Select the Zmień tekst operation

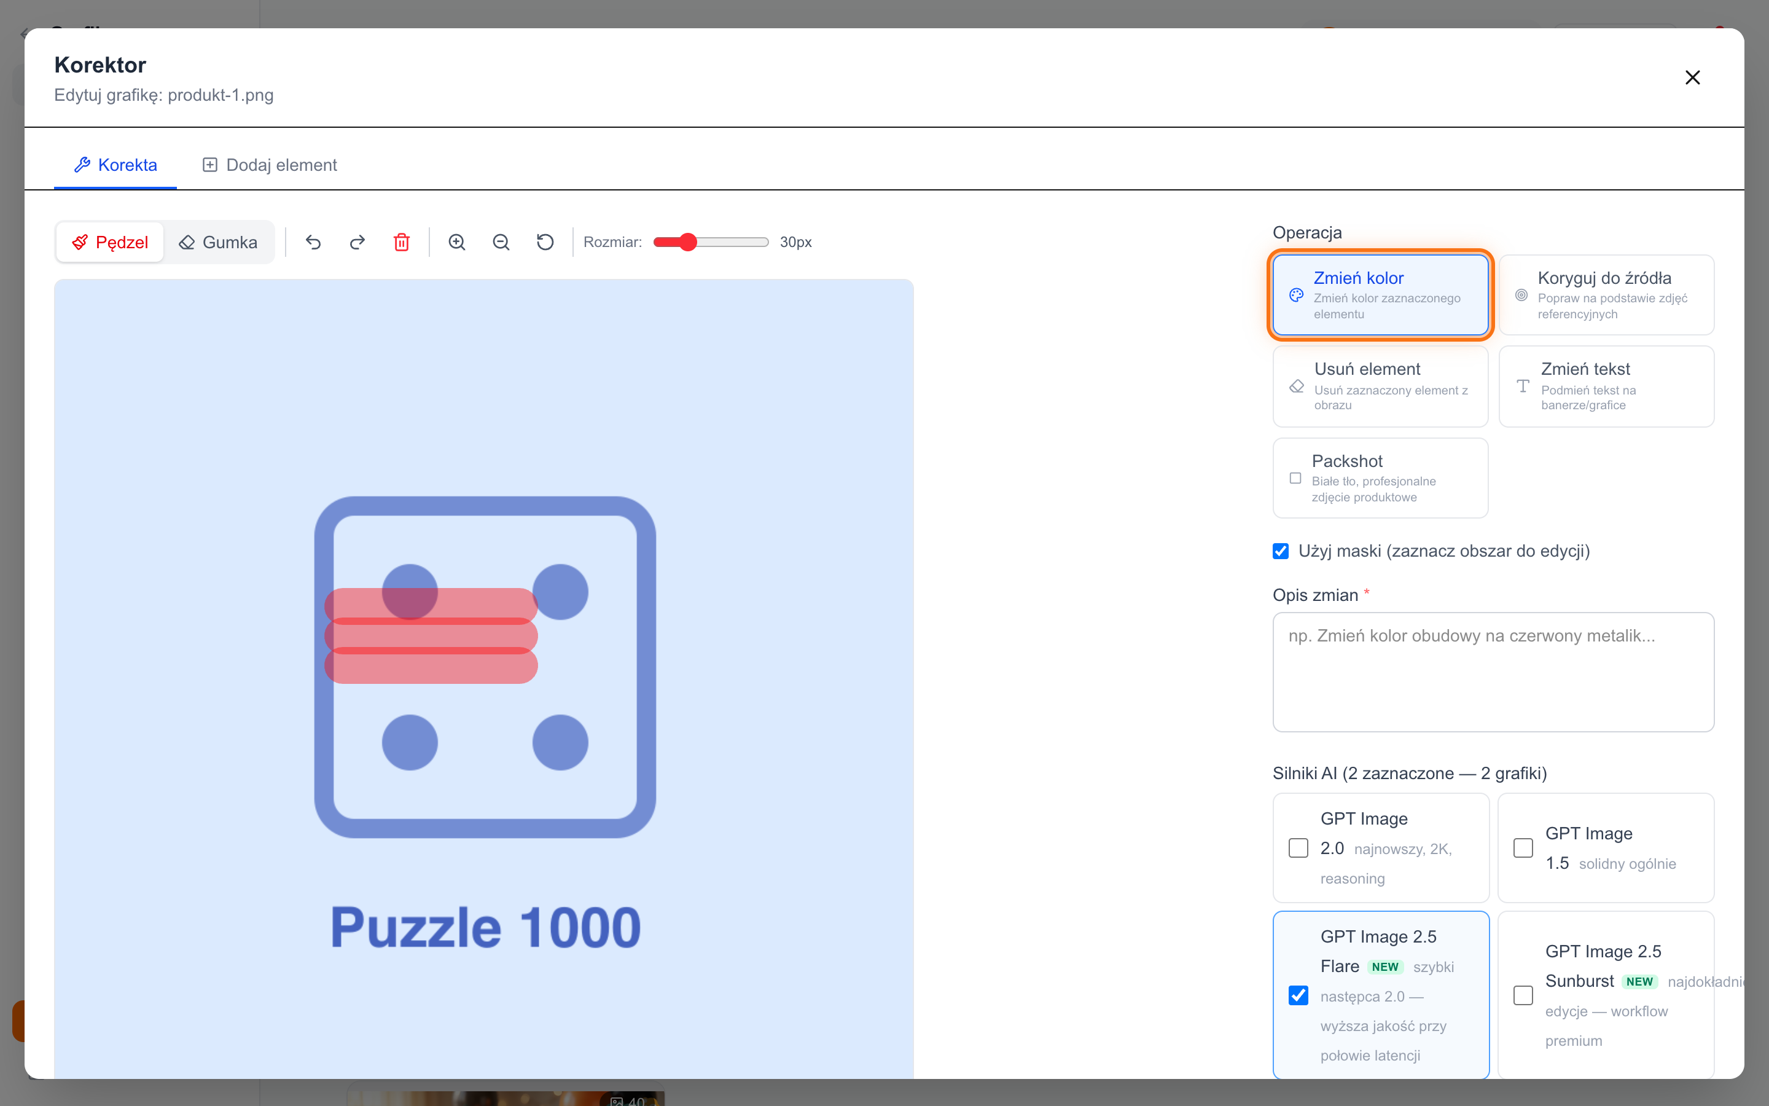pos(1606,386)
